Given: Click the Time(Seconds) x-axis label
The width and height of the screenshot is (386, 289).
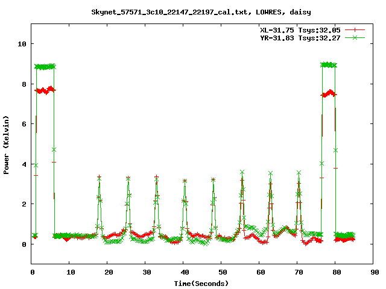Looking at the screenshot, I should coord(201,284).
